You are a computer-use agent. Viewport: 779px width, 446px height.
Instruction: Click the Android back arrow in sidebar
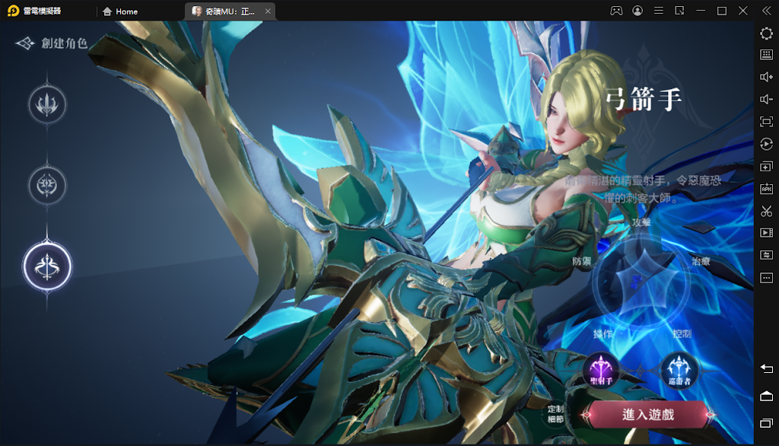(x=767, y=368)
